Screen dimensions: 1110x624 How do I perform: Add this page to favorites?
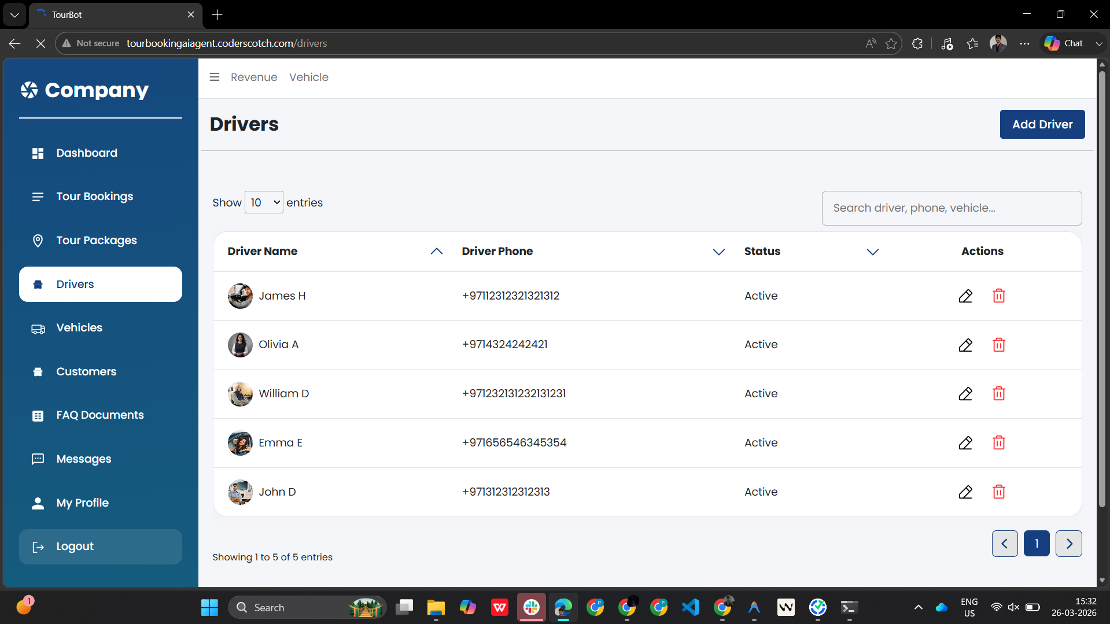[x=891, y=43]
